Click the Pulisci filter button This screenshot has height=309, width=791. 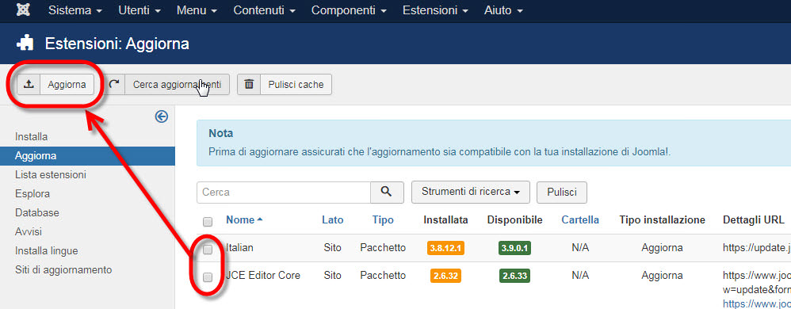562,192
